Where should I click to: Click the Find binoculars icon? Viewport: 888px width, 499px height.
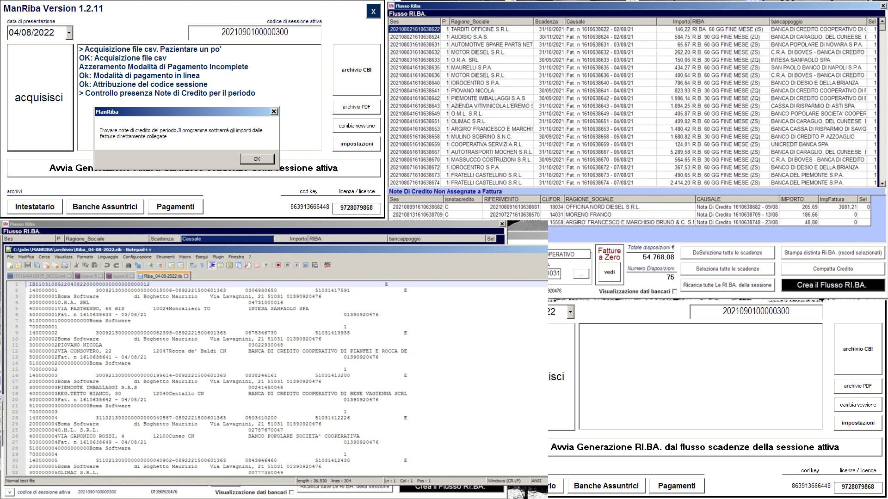pos(128,265)
